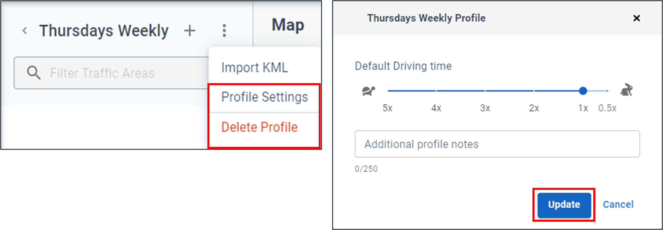Select Delete Profile
663x230 pixels.
(x=259, y=127)
